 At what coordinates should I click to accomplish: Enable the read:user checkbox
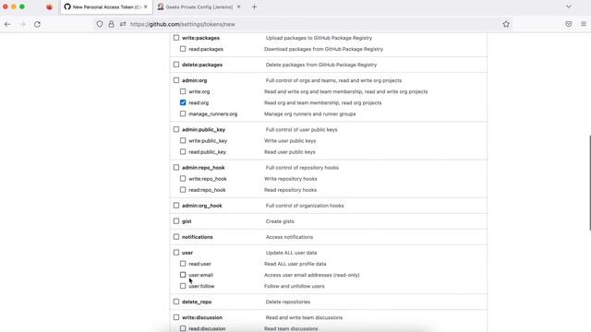coord(183,264)
